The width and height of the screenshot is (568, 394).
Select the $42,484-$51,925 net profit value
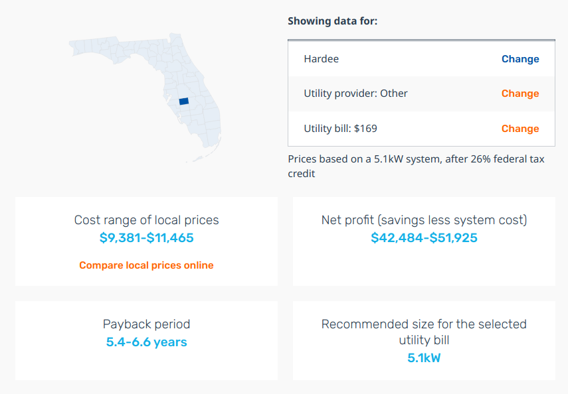(x=424, y=237)
